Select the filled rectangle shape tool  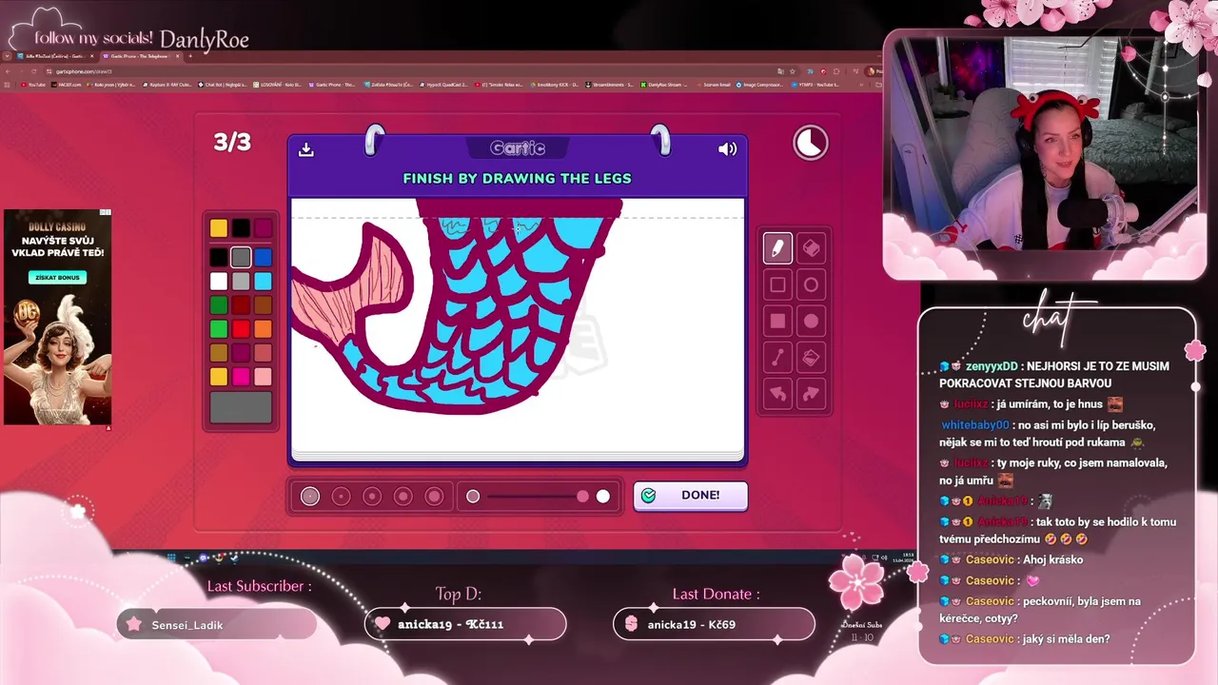[x=777, y=321]
